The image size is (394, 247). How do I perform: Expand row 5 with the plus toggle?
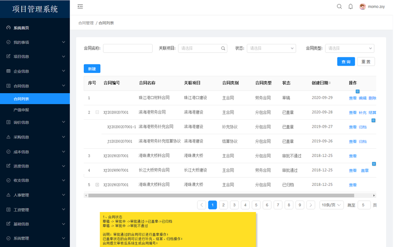(97, 184)
